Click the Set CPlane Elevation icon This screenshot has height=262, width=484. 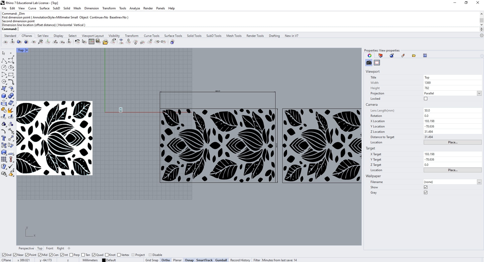tap(12, 42)
